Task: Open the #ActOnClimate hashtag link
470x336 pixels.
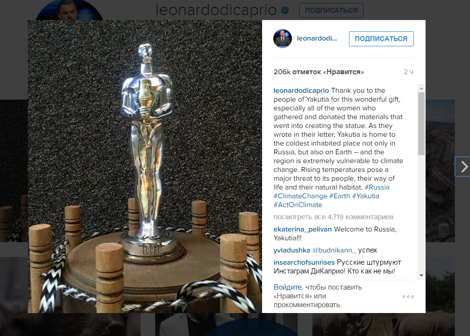Action: (298, 205)
